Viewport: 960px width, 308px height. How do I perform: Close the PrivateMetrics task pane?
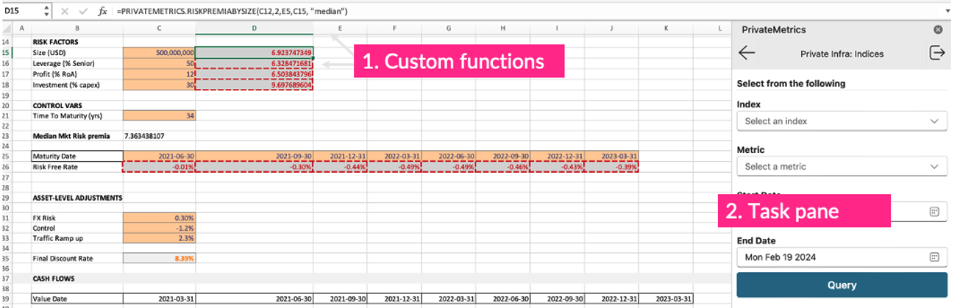(938, 30)
